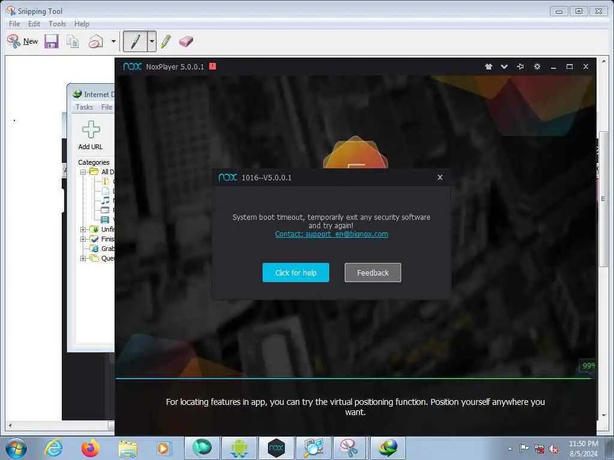This screenshot has width=614, height=460.
Task: Collapse All Downloads tree node
Action: (x=83, y=172)
